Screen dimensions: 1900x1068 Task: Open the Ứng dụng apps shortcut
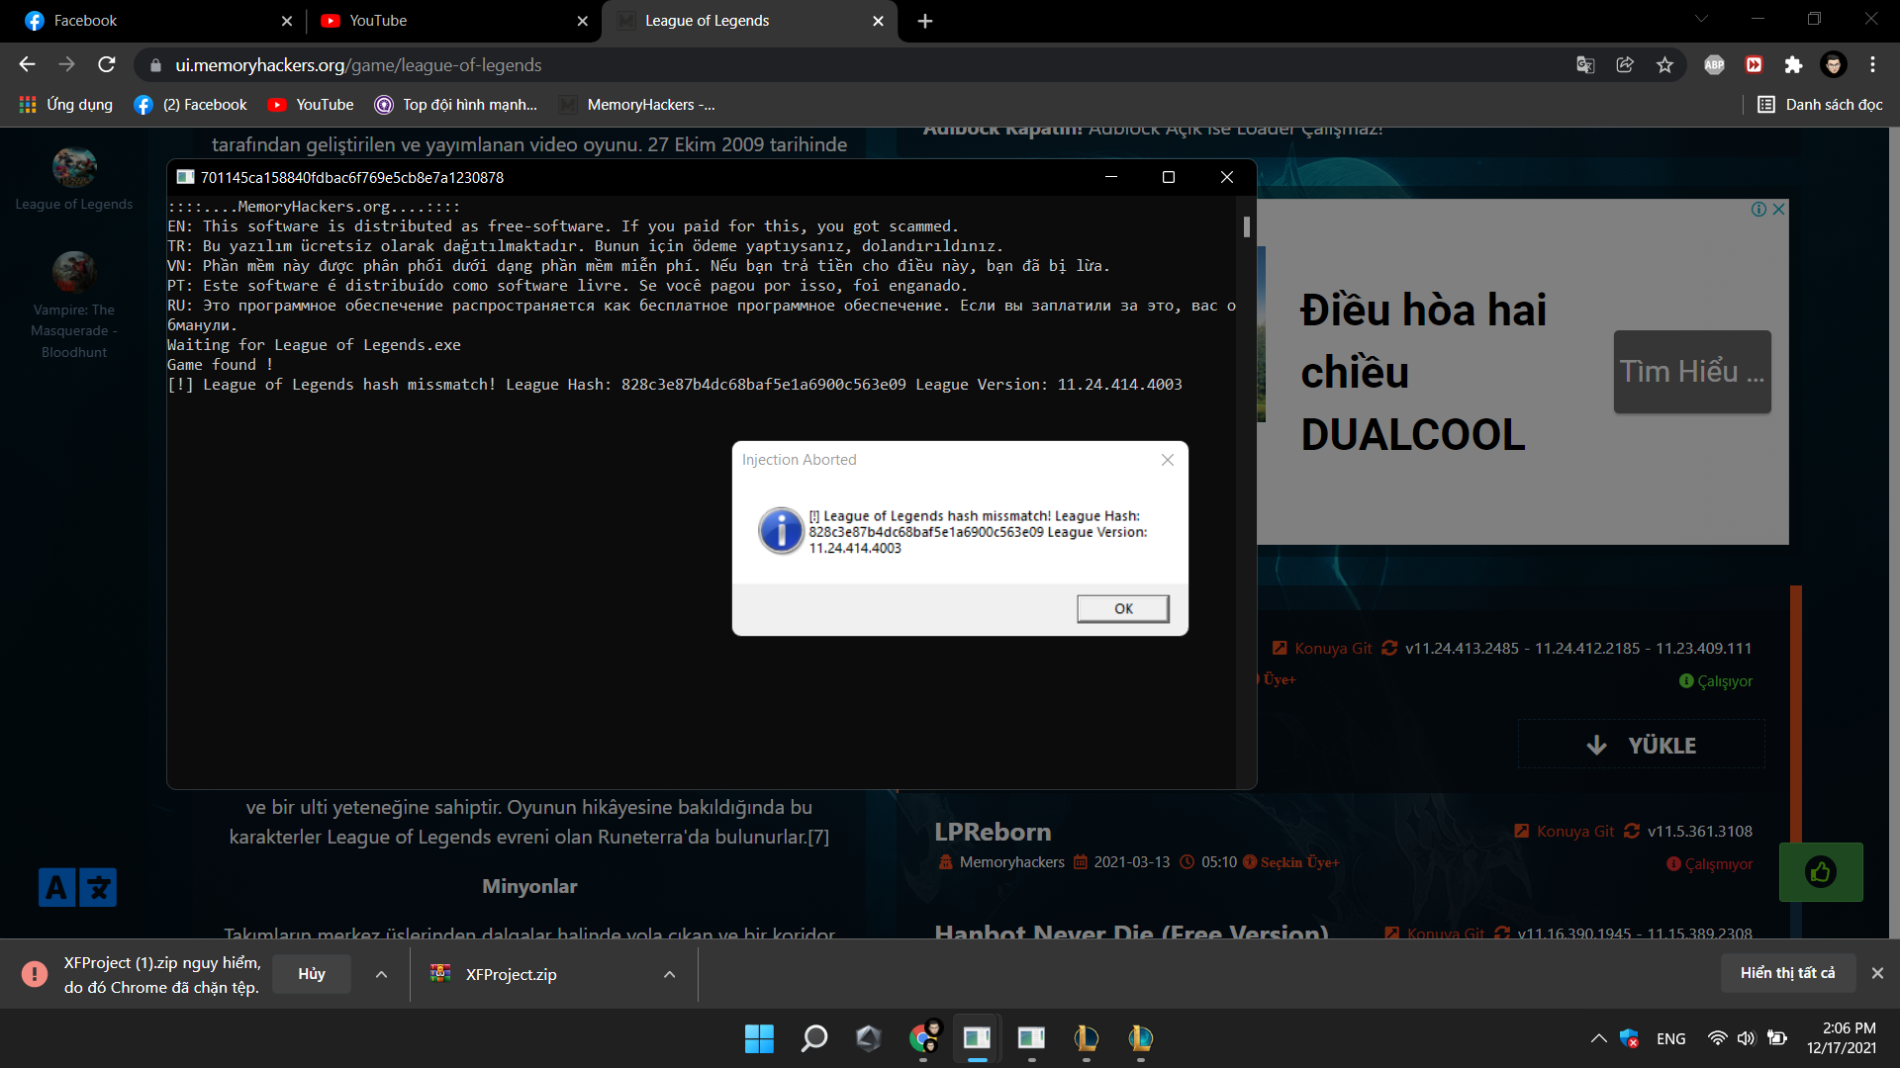(65, 105)
